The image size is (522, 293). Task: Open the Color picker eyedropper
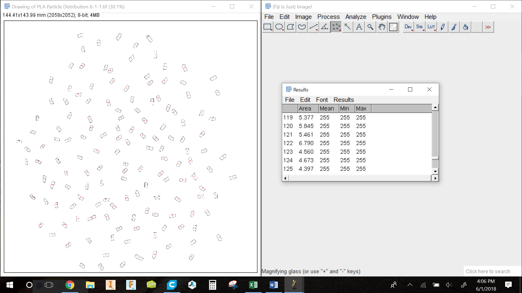click(393, 27)
